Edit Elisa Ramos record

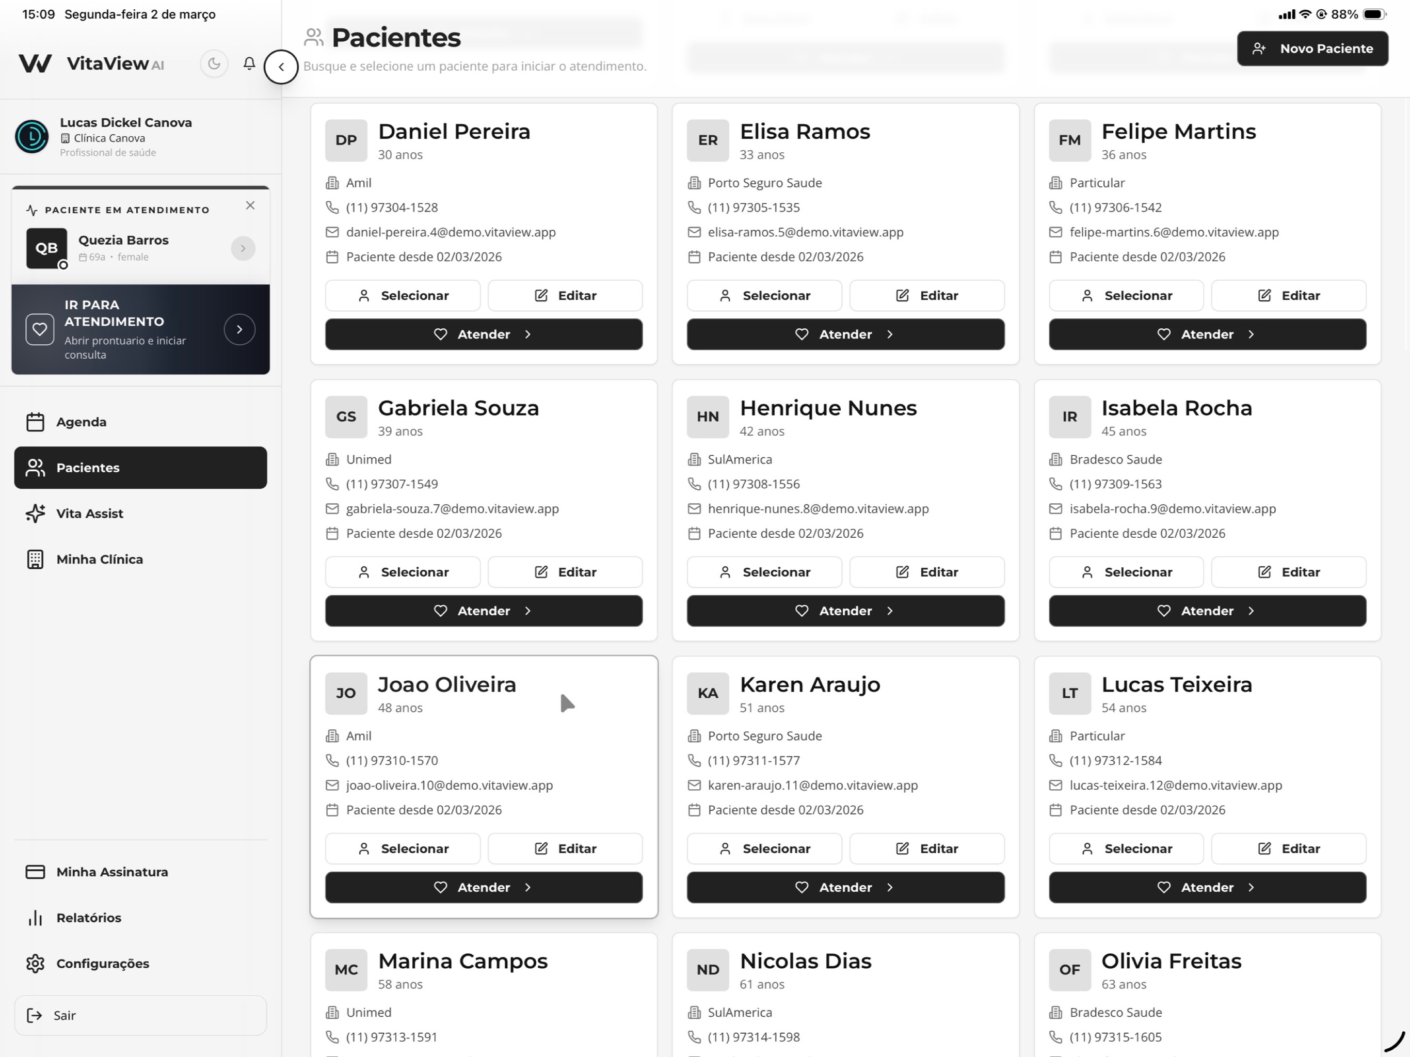pyautogui.click(x=927, y=296)
